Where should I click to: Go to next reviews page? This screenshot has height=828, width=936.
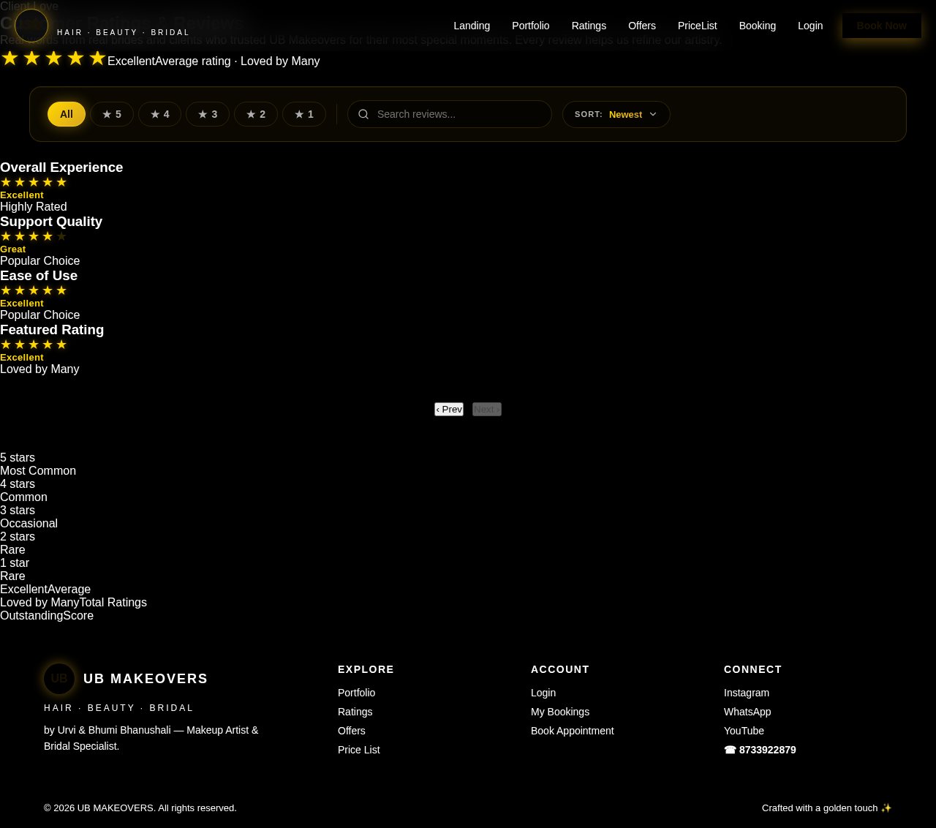coord(487,409)
